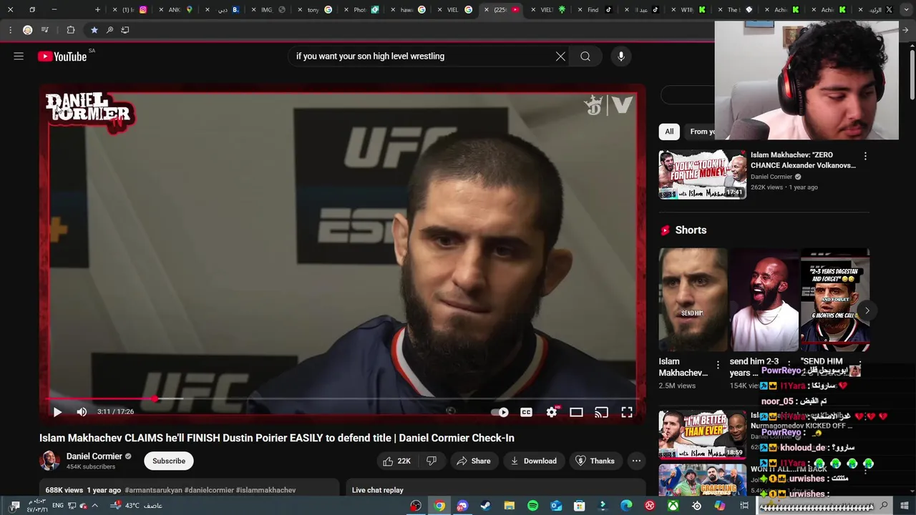This screenshot has width=916, height=515.
Task: Open Outlook from the taskbar
Action: click(556, 506)
